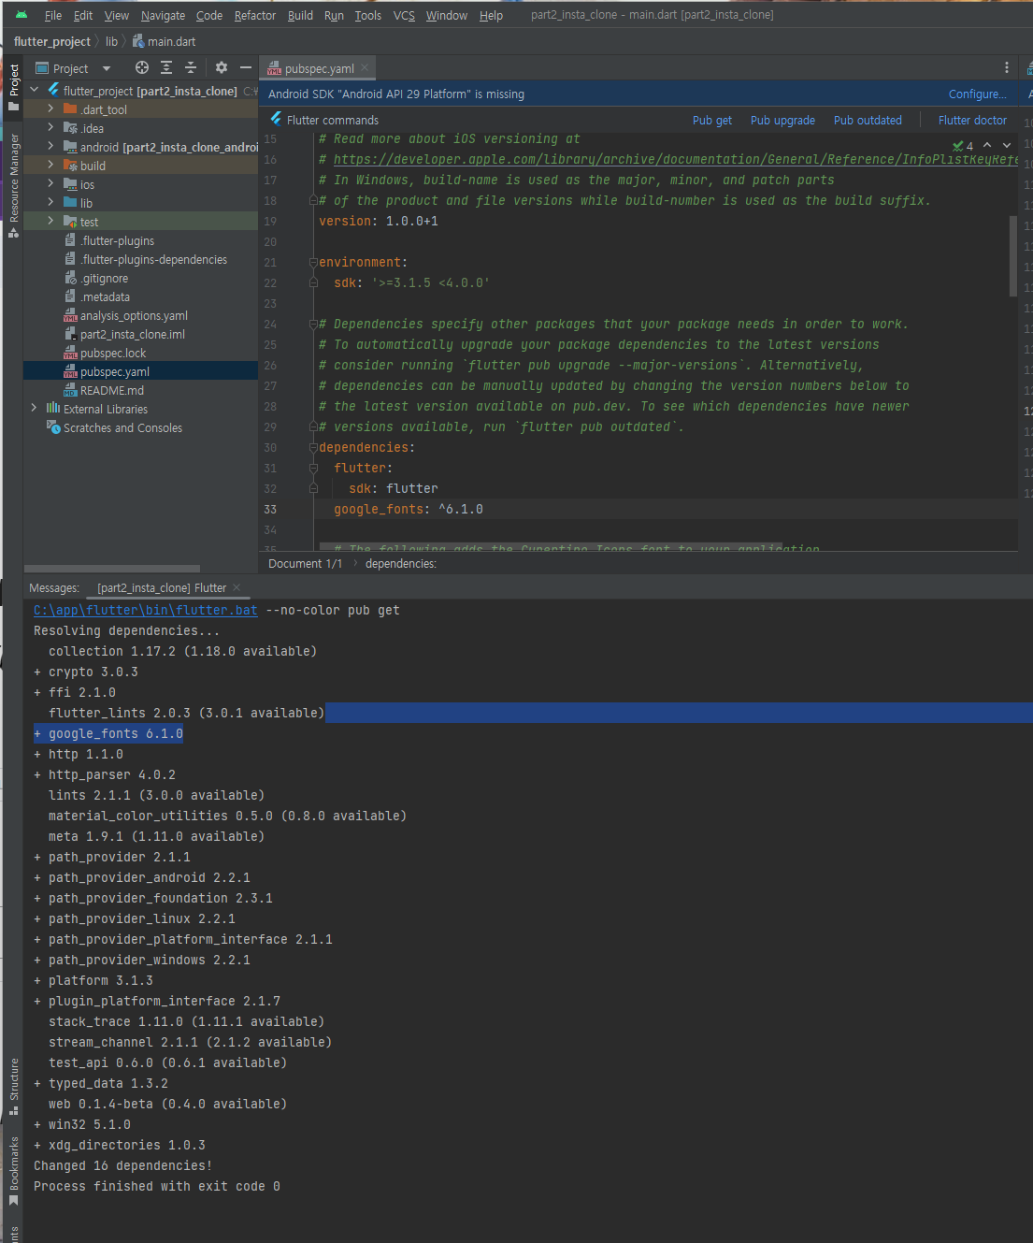
Task: Open the VCS menu
Action: (404, 15)
